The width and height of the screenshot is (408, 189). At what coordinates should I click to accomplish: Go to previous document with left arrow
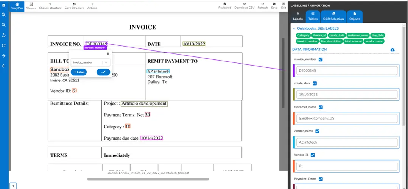pos(4,66)
